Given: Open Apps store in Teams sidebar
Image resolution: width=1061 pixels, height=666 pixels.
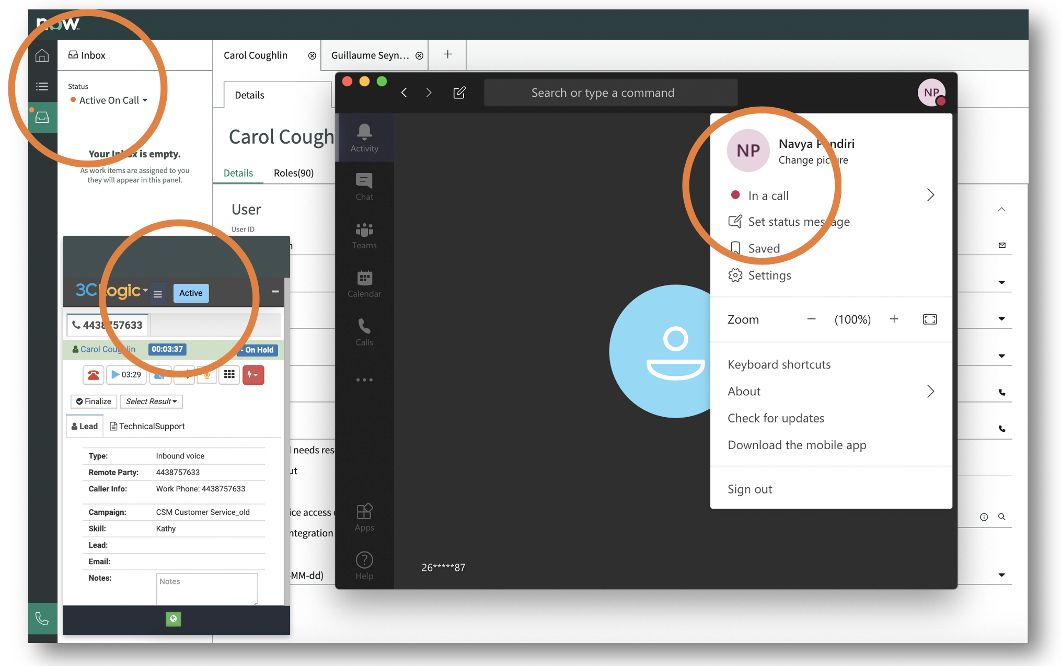Looking at the screenshot, I should click(364, 518).
